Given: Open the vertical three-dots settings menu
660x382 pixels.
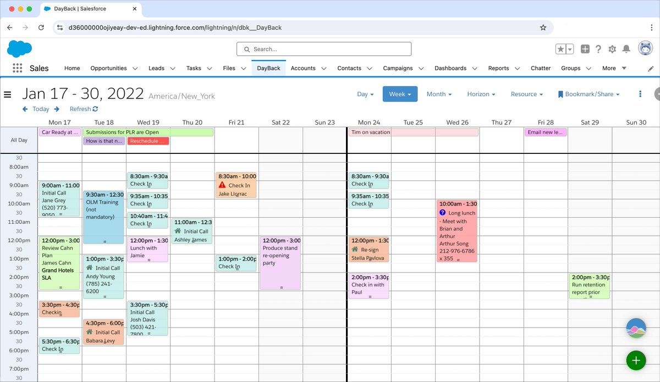Looking at the screenshot, I should click(640, 94).
